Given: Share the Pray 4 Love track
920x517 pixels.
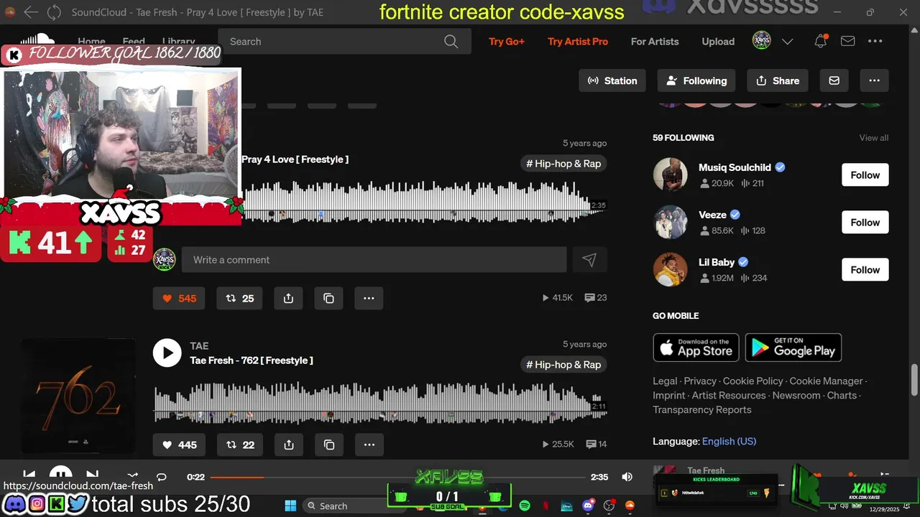Looking at the screenshot, I should click(x=288, y=298).
